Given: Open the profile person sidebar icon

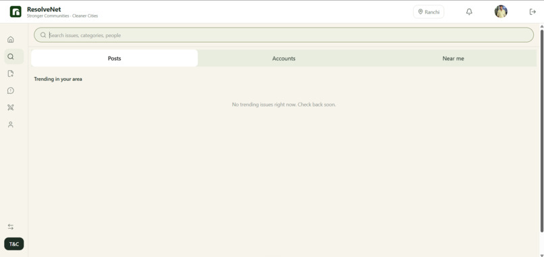Looking at the screenshot, I should click(x=11, y=125).
